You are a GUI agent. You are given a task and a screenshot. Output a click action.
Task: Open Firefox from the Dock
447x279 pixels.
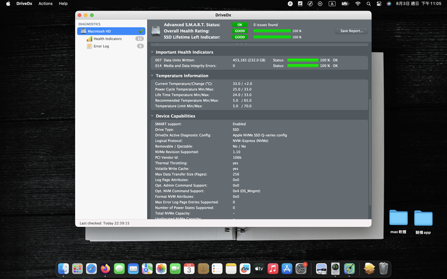click(105, 268)
